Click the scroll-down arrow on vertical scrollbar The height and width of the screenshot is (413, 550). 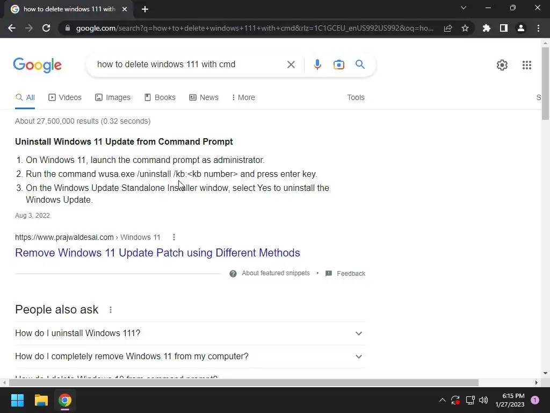pyautogui.click(x=545, y=373)
